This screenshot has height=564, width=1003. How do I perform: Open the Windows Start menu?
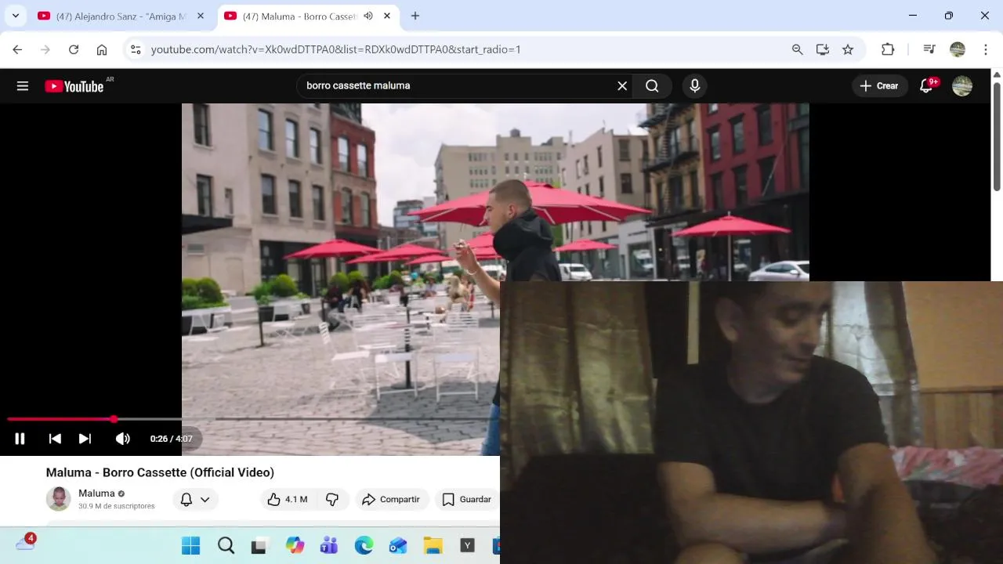pos(190,545)
